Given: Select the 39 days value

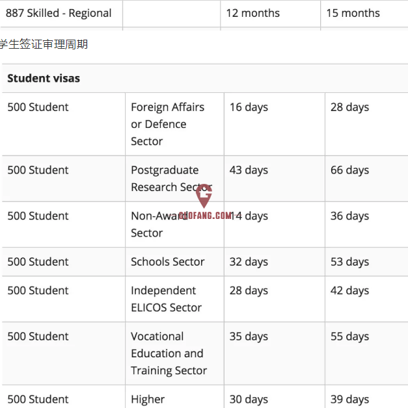Looking at the screenshot, I should tap(349, 400).
